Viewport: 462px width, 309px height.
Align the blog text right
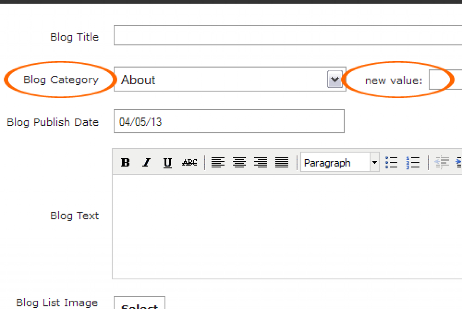click(260, 163)
